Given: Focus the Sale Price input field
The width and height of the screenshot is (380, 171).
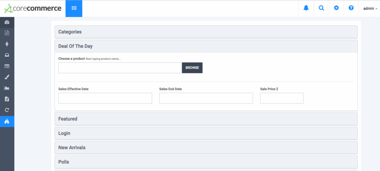Looking at the screenshot, I should [x=282, y=98].
